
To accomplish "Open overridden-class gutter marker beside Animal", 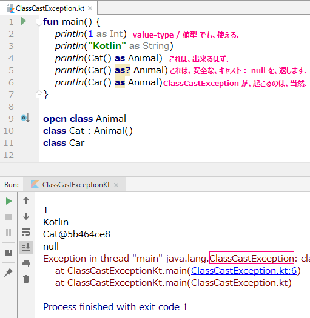I will [x=25, y=118].
